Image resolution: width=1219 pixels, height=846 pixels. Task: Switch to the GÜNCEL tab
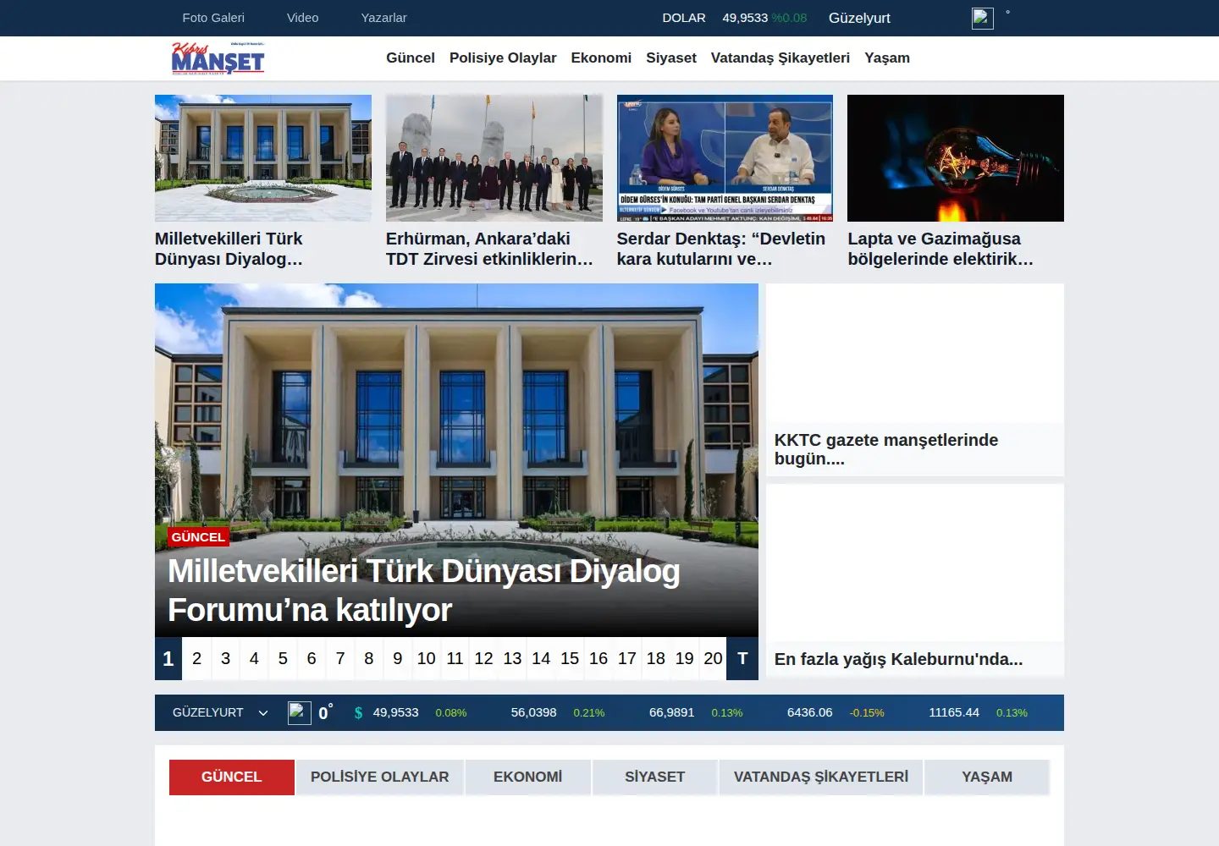(232, 777)
